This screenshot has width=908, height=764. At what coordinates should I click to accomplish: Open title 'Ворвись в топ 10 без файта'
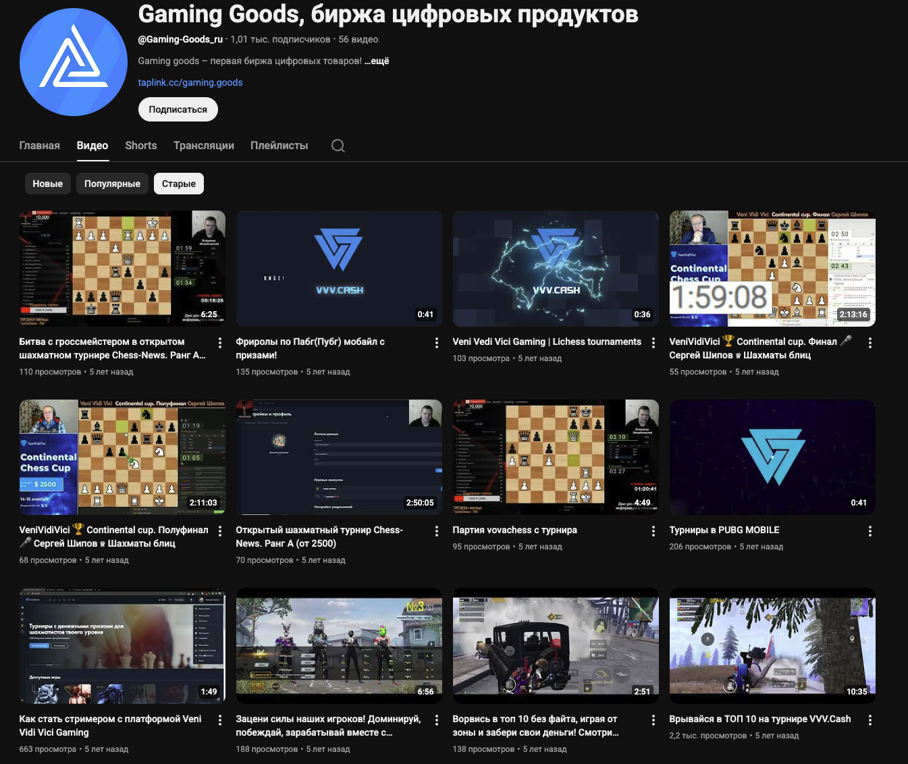[535, 726]
